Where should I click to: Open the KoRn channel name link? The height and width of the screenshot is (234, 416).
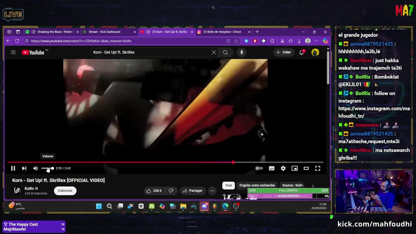(x=29, y=188)
